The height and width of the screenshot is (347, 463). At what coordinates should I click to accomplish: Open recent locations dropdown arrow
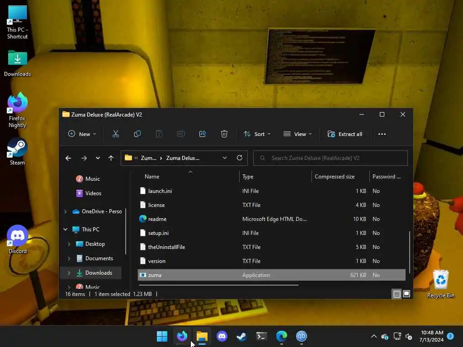98,158
